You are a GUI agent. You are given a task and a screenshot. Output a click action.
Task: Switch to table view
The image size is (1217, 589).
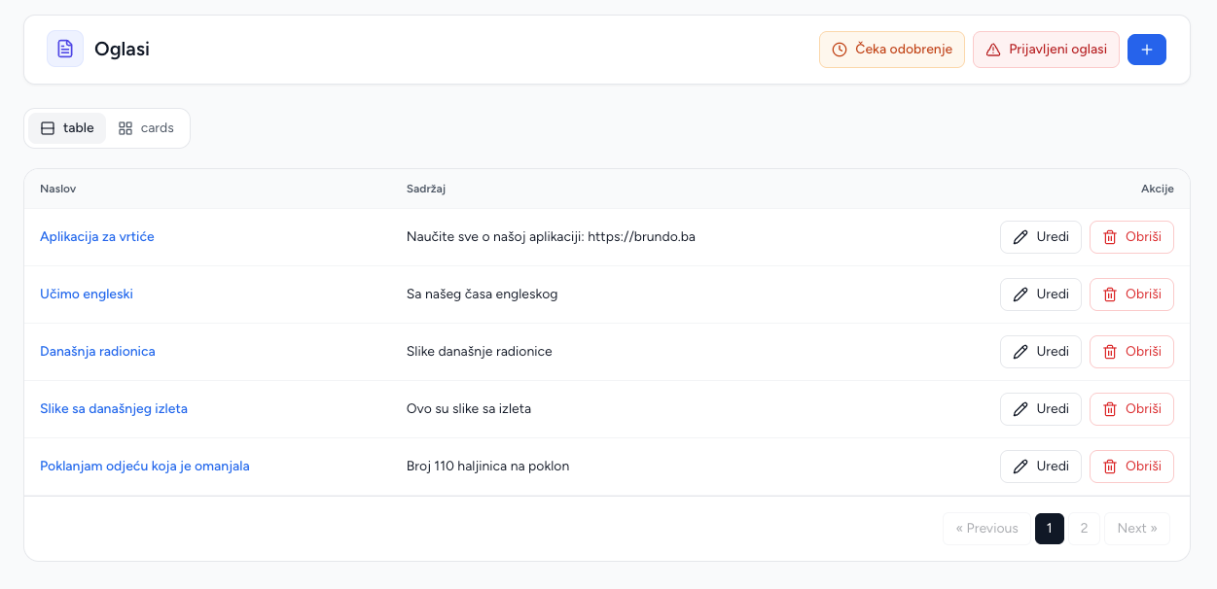coord(67,128)
